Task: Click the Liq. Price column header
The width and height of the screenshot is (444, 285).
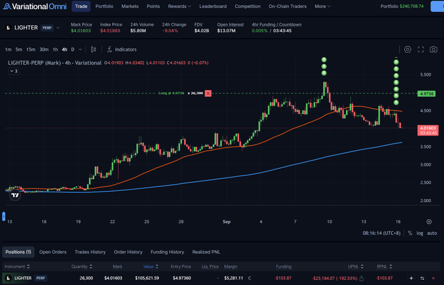Action: pyautogui.click(x=210, y=267)
